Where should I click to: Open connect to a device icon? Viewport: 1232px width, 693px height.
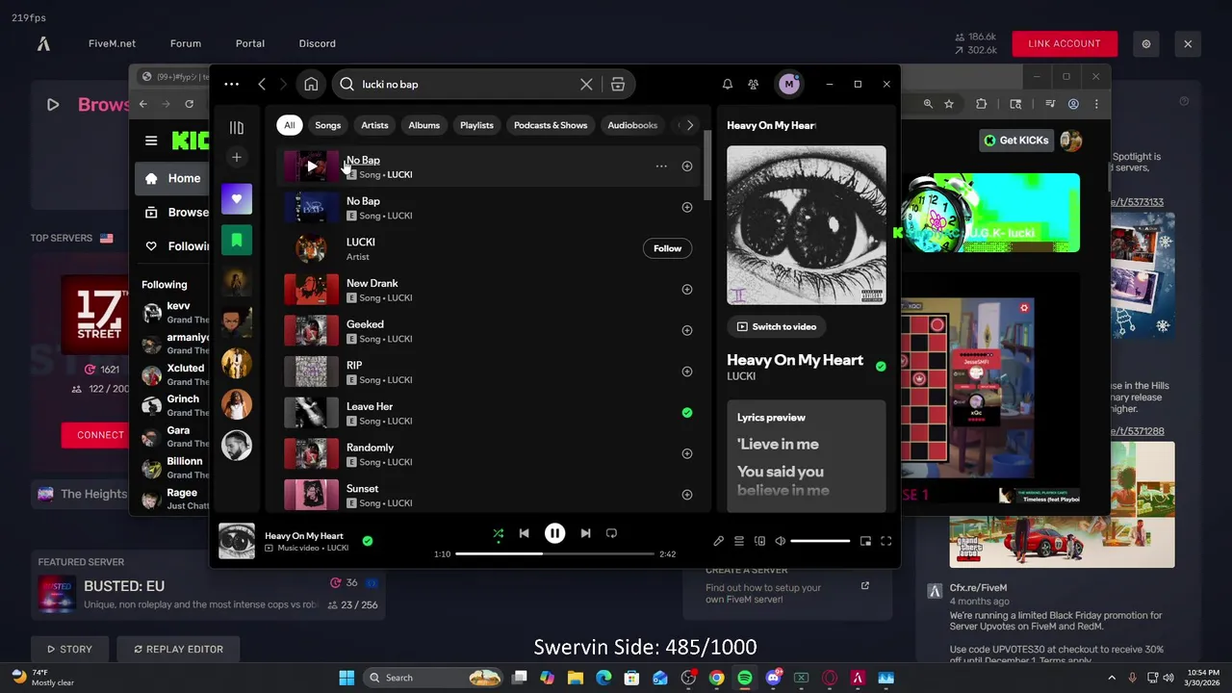[759, 541]
